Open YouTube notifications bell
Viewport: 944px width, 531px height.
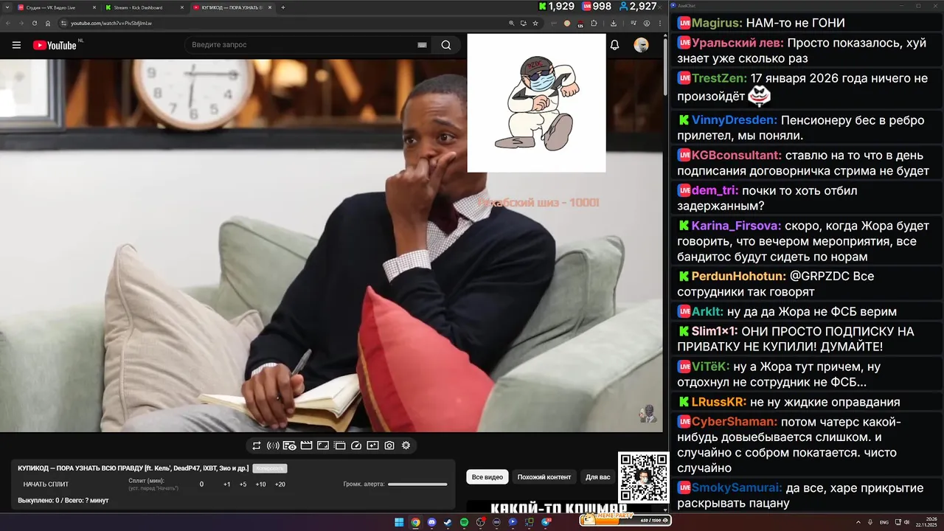pos(614,45)
